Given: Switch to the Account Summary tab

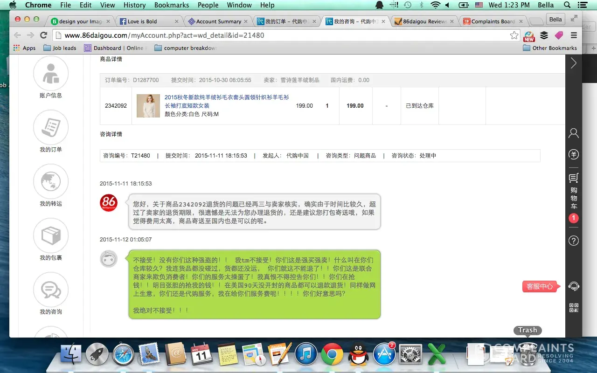Looking at the screenshot, I should [218, 21].
